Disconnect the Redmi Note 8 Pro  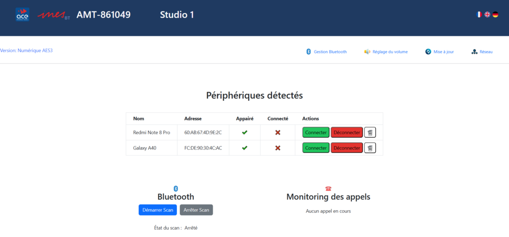point(346,132)
